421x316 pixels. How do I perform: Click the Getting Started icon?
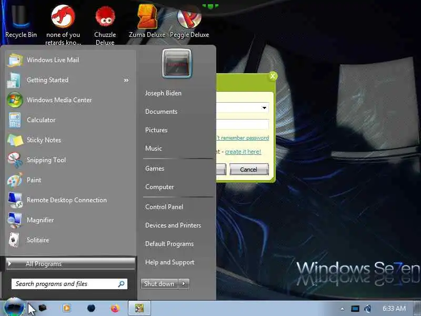(x=14, y=80)
